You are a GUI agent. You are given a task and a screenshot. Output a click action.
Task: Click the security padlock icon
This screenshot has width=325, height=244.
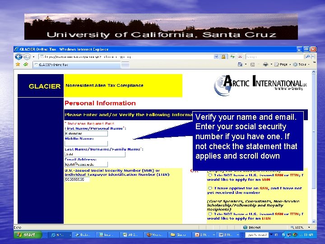click(223, 56)
